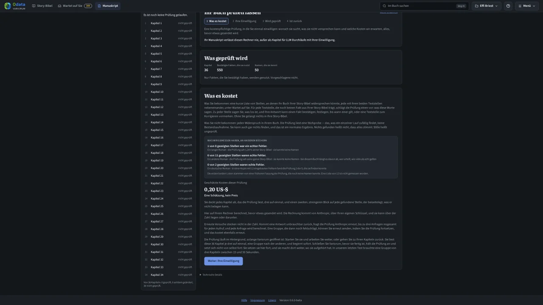Select Kapitel 34 in the chapter list
This screenshot has width=543, height=305.
coord(168,275)
